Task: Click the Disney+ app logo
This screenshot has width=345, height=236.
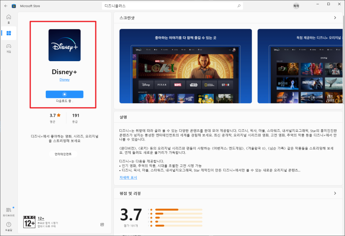Action: point(64,45)
